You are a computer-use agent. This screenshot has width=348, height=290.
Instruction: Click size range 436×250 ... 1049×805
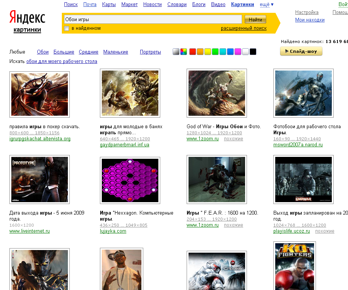pyautogui.click(x=124, y=225)
